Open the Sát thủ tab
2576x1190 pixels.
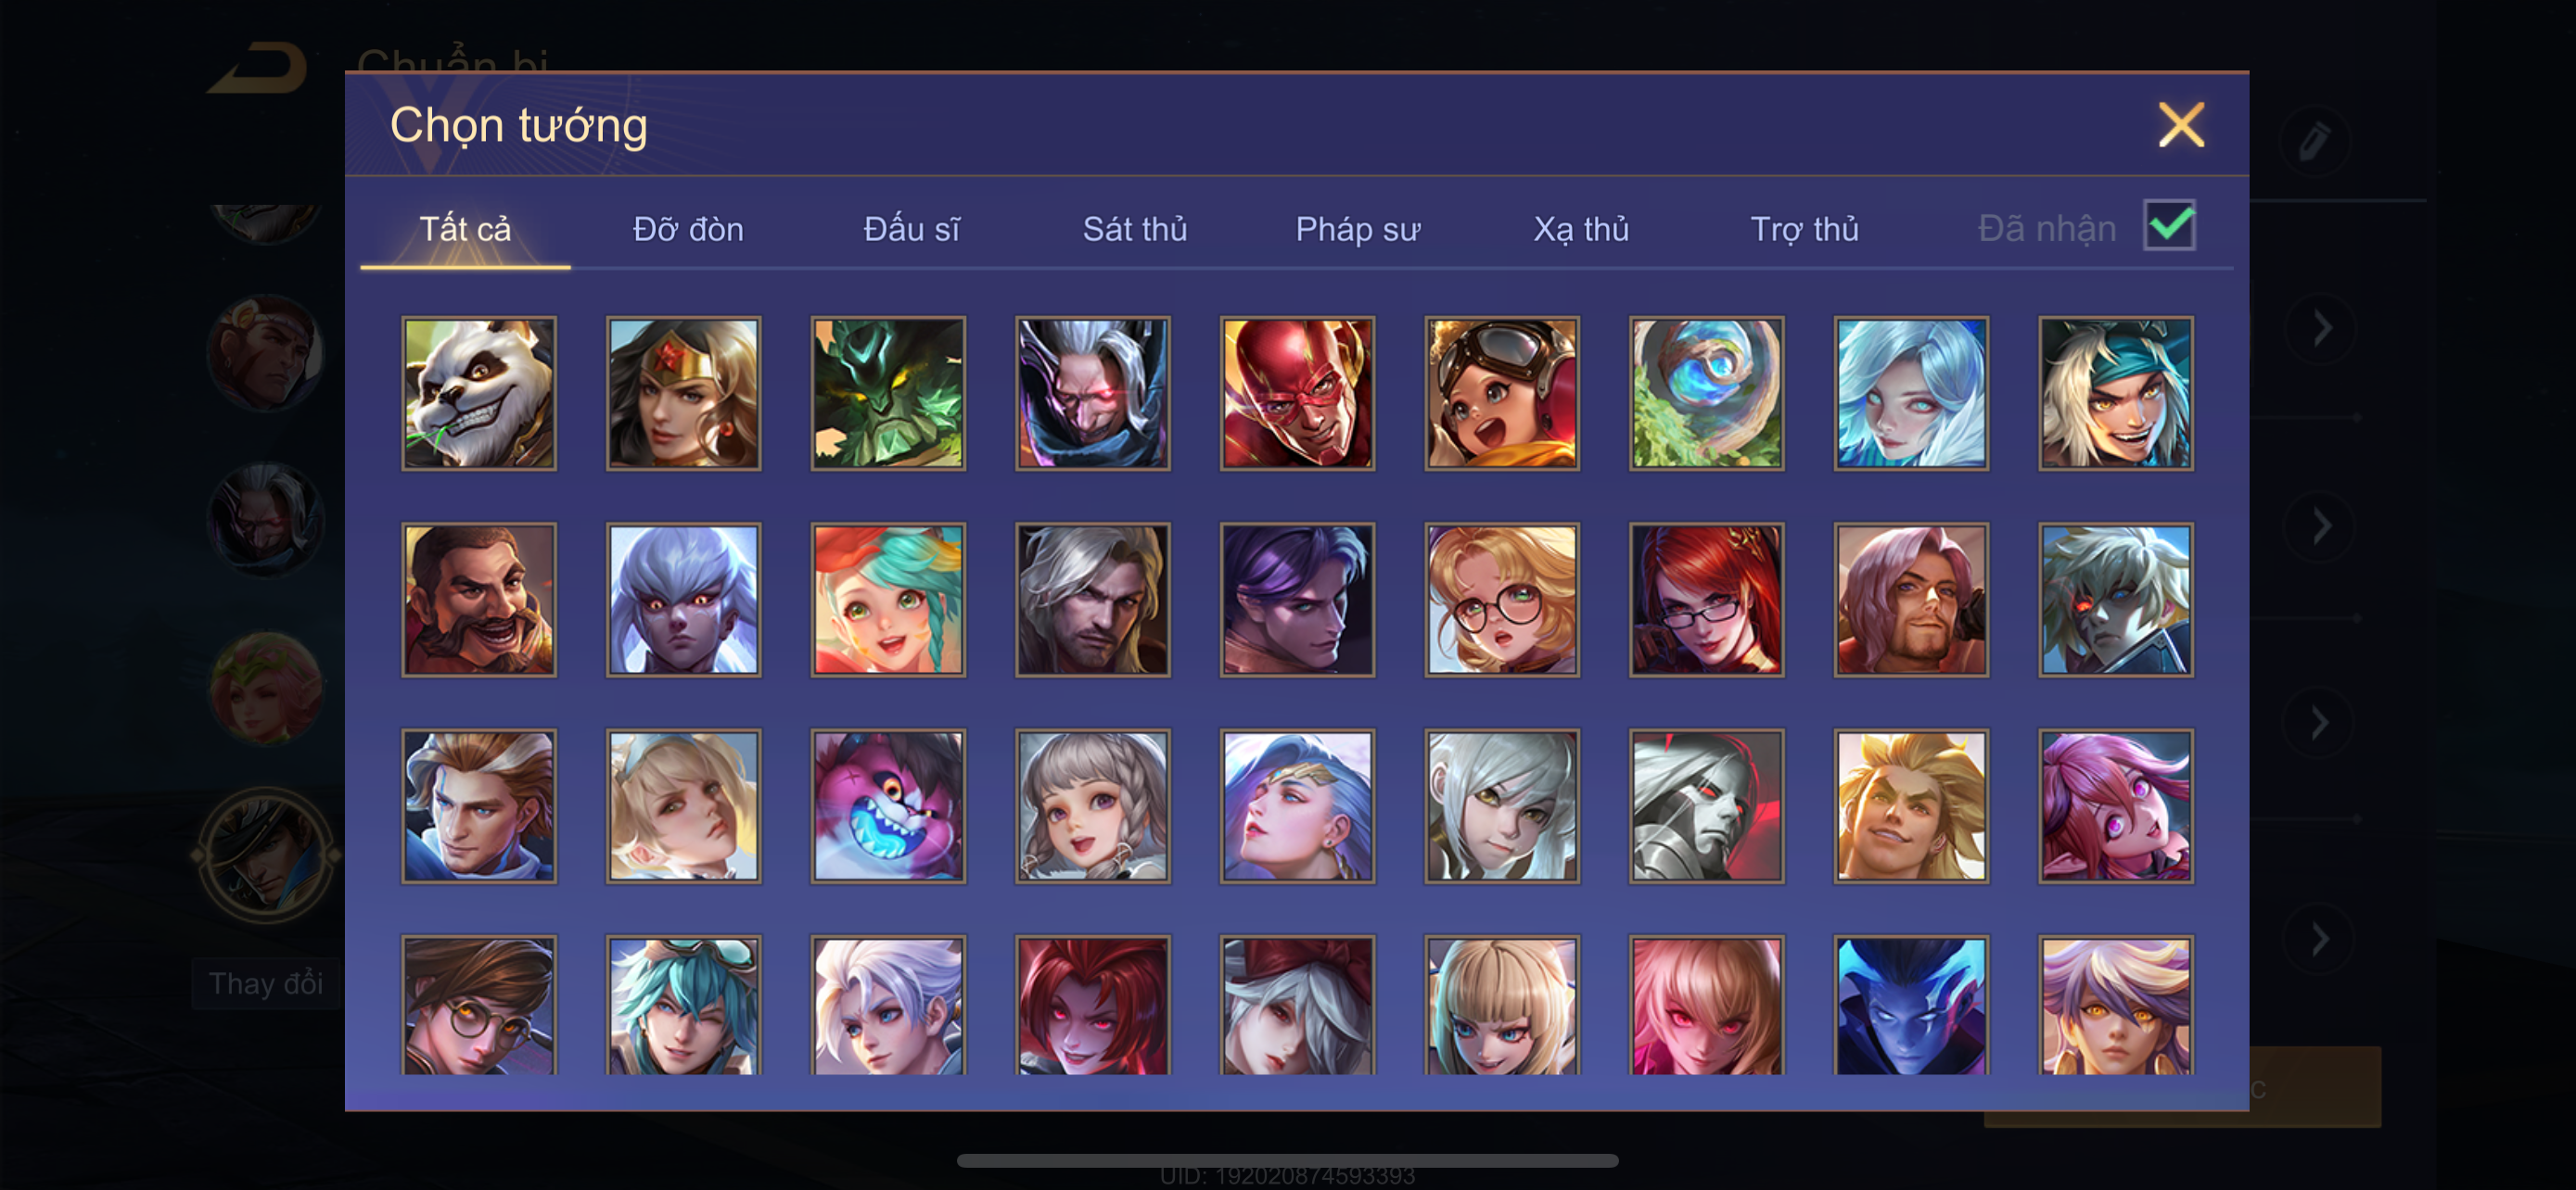1135,229
